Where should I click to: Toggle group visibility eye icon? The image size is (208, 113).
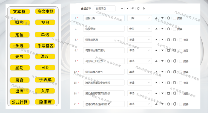pyautogui.click(x=133, y=8)
